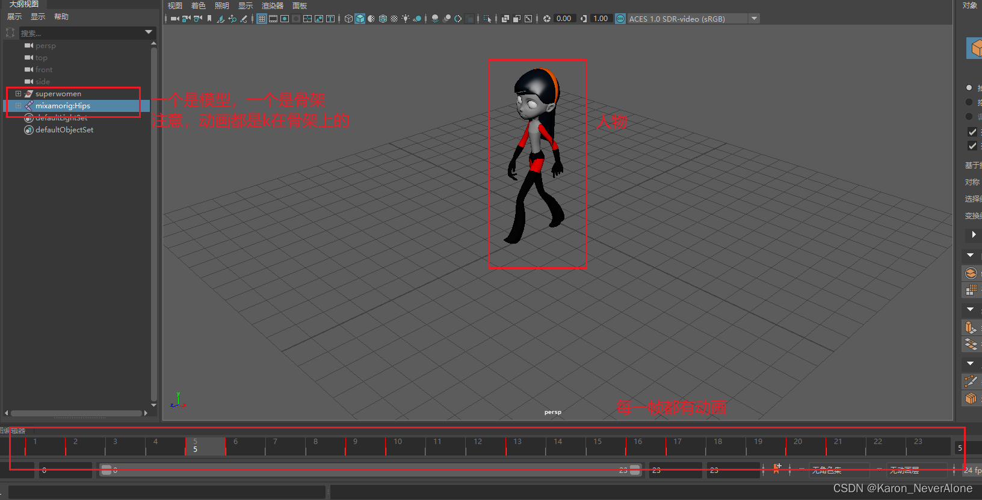982x500 pixels.
Task: Open the 照明 lighting menu
Action: click(222, 5)
